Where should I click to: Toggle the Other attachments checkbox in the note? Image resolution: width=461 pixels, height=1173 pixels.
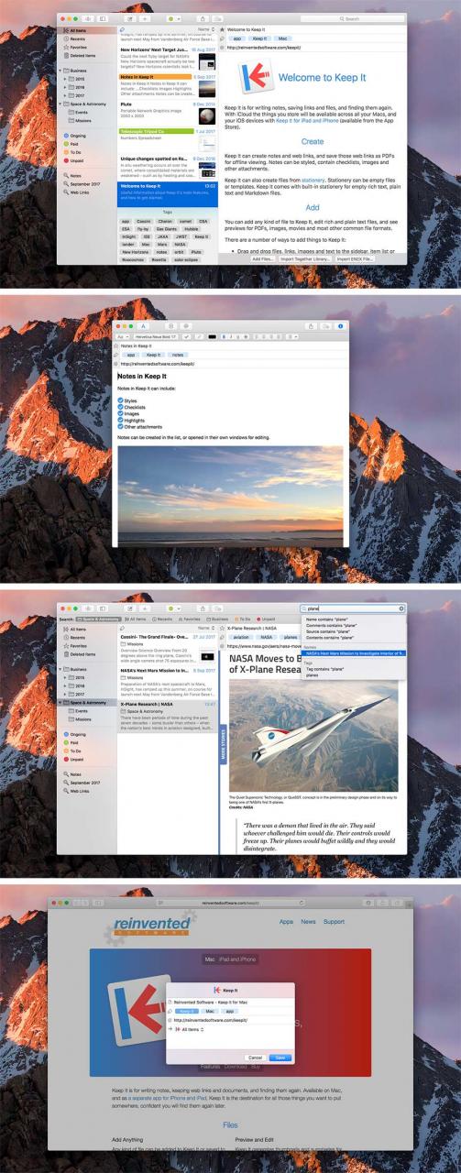pyautogui.click(x=121, y=426)
